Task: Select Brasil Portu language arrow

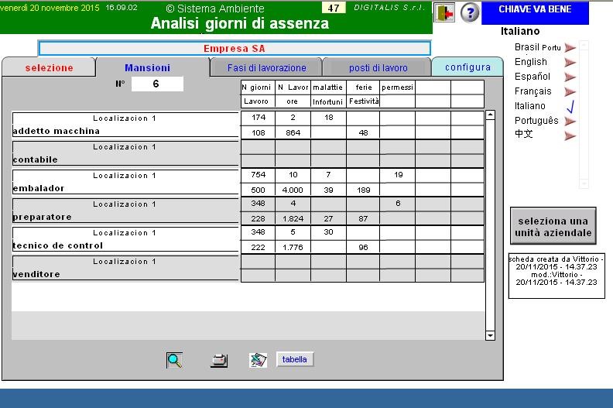Action: [570, 48]
